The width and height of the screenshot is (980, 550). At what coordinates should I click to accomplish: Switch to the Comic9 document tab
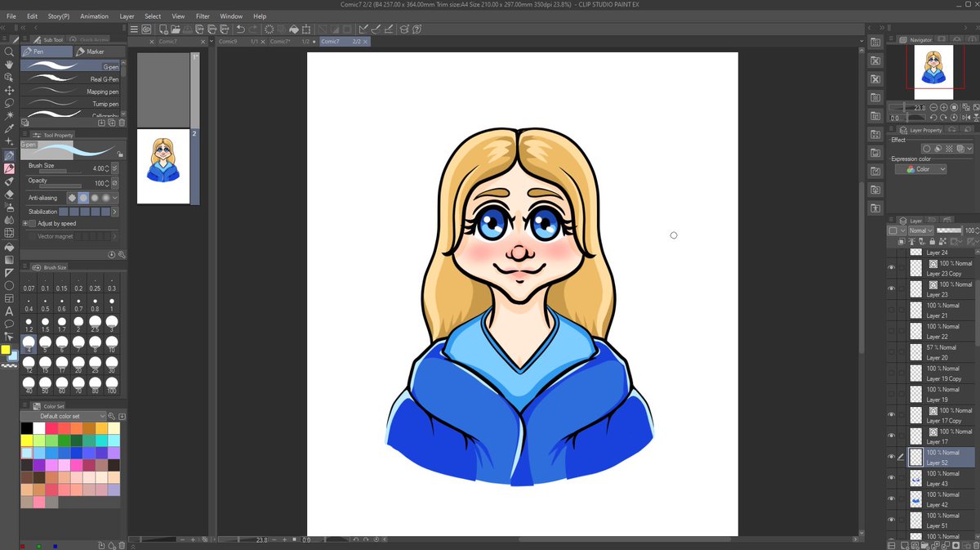tap(229, 41)
